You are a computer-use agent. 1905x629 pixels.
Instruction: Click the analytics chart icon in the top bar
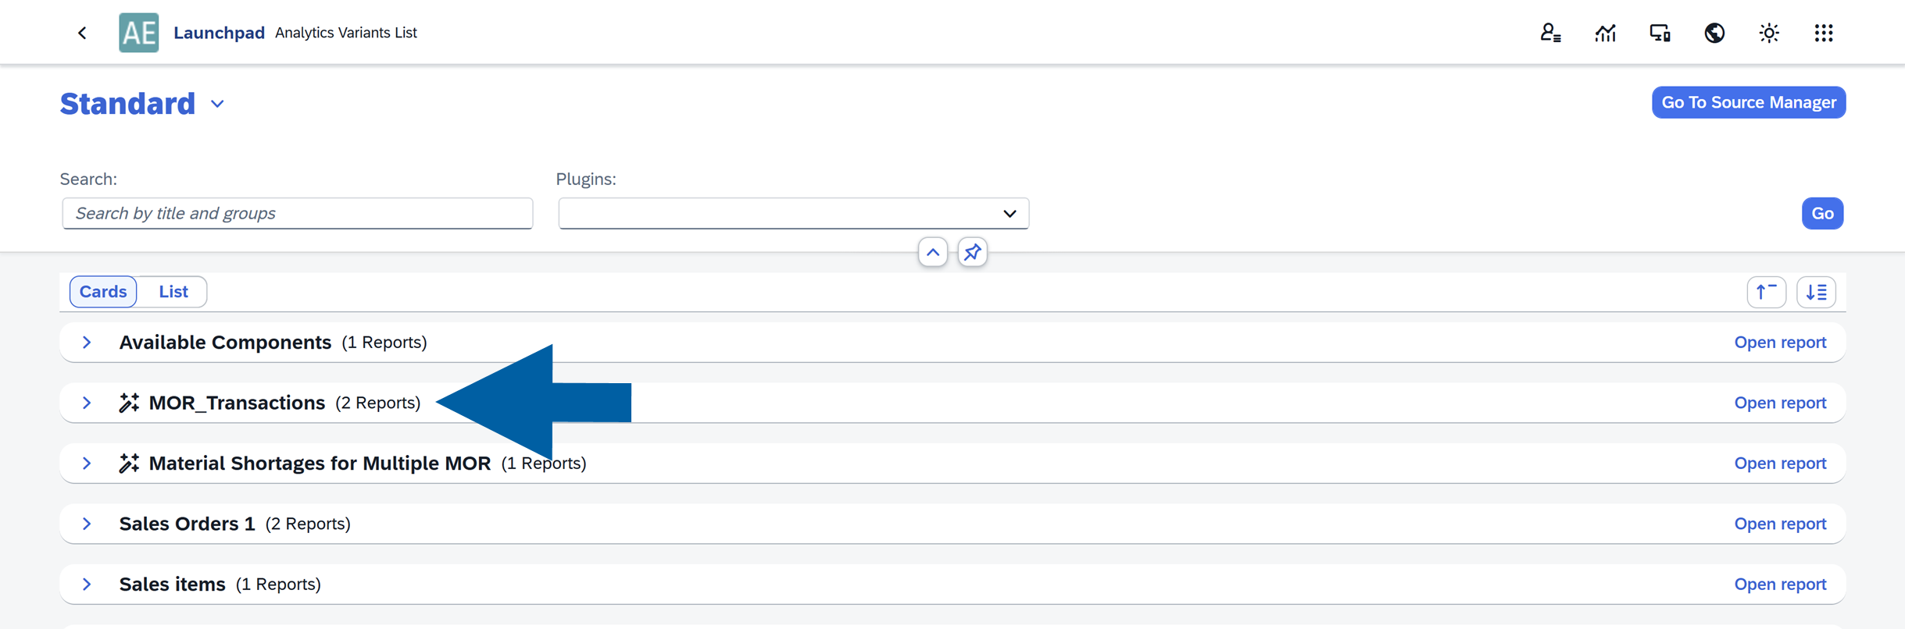(1606, 32)
